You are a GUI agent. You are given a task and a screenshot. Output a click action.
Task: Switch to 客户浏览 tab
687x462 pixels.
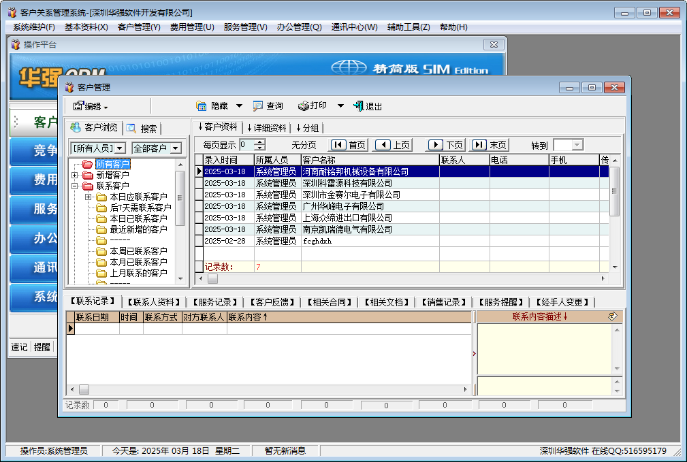pyautogui.click(x=94, y=127)
